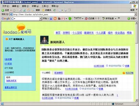This screenshot has width=139, height=106.
Task: Click the orange Blogger icon in Google toolbar
Action: click(55, 18)
